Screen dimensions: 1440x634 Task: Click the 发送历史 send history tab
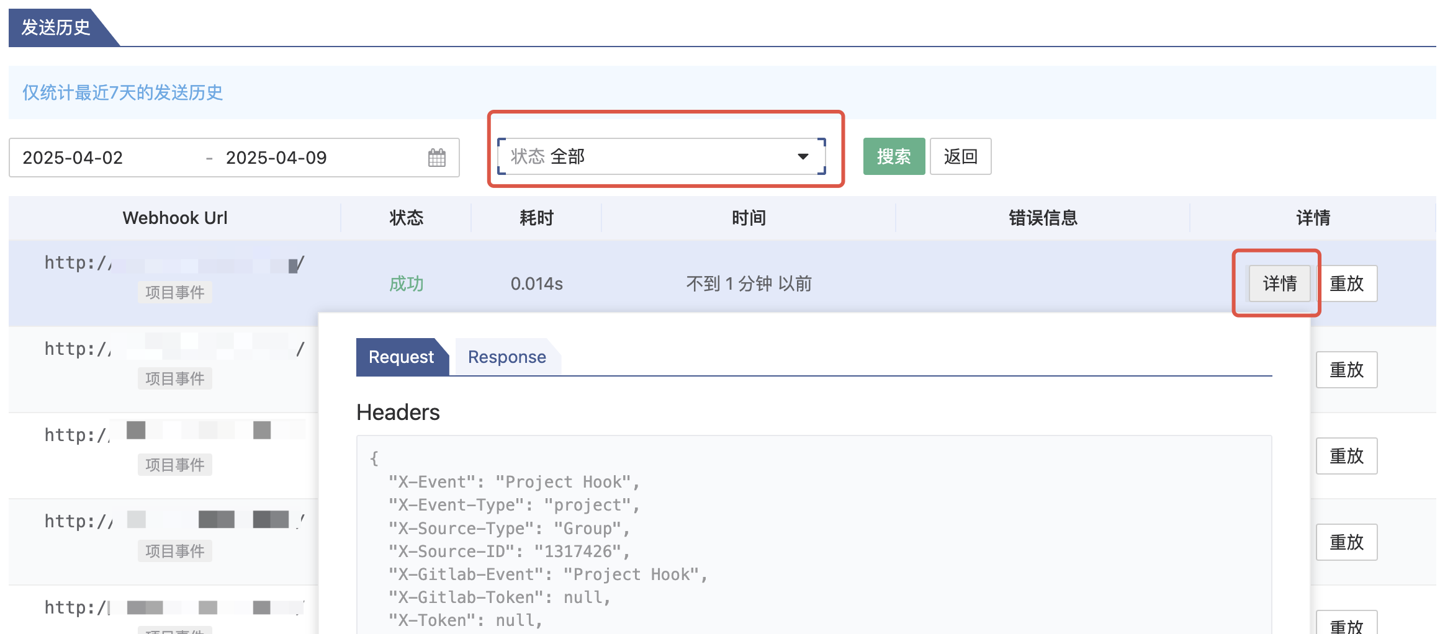pyautogui.click(x=56, y=27)
